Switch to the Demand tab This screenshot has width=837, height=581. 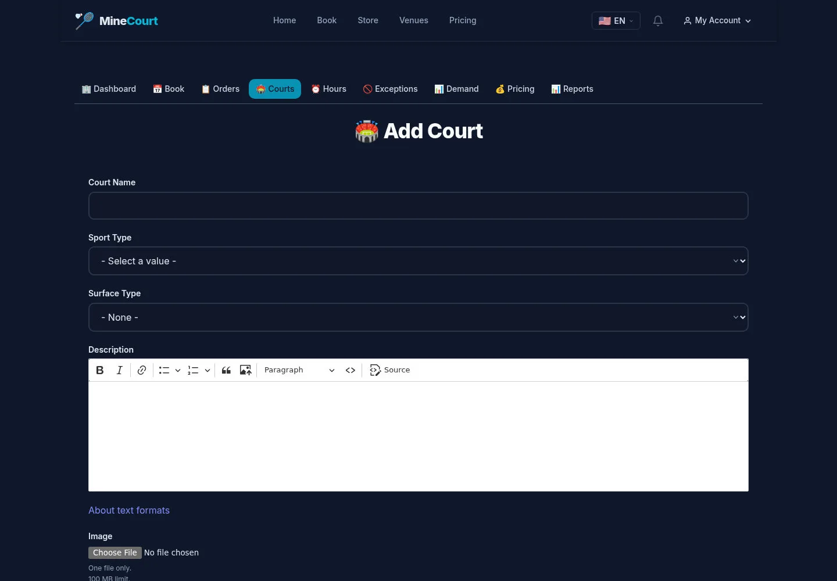pyautogui.click(x=456, y=89)
